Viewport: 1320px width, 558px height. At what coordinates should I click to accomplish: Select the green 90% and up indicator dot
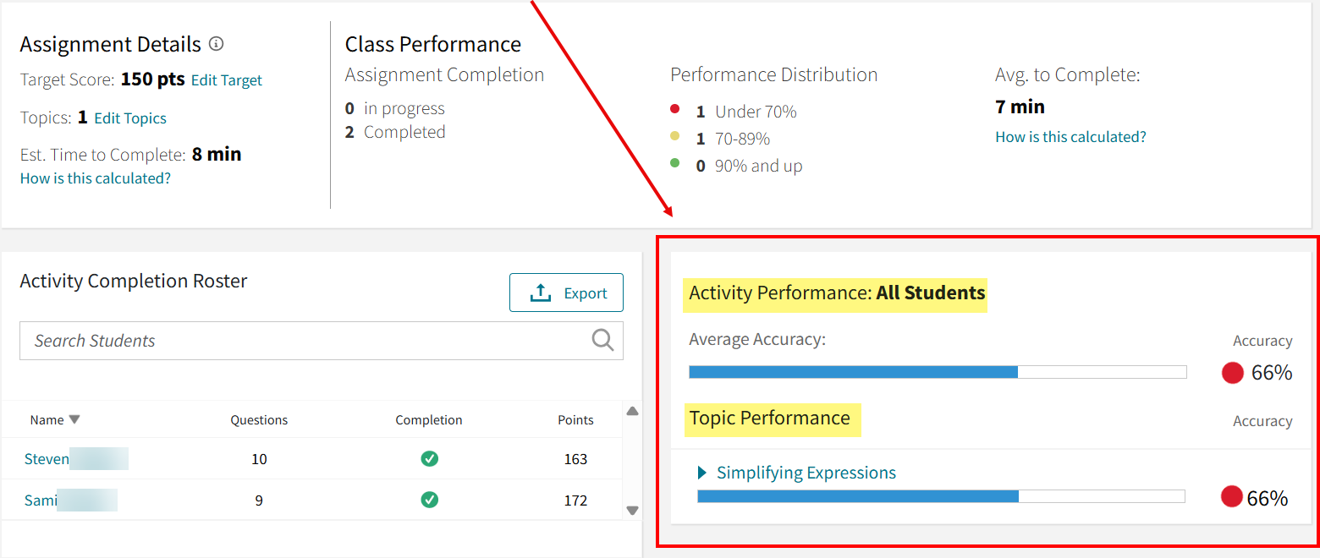[x=674, y=164]
